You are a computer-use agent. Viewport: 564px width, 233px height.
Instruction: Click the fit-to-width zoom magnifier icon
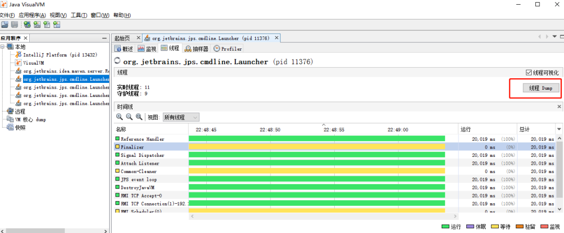click(139, 117)
